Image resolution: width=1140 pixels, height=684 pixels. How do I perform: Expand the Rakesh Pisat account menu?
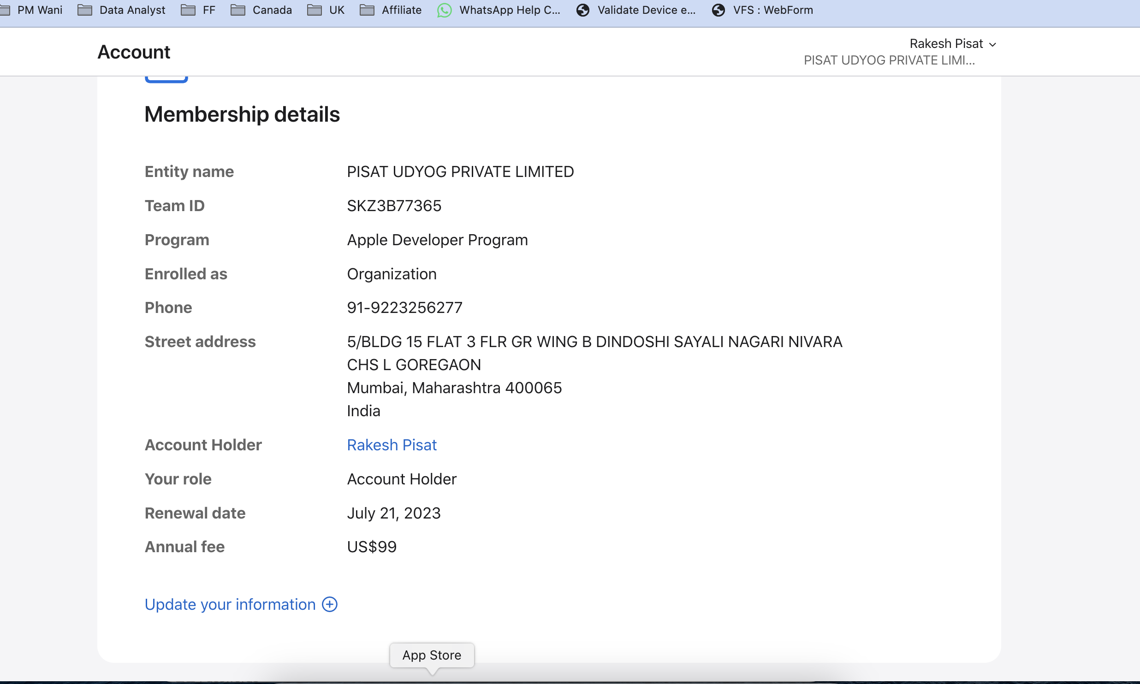click(x=953, y=44)
